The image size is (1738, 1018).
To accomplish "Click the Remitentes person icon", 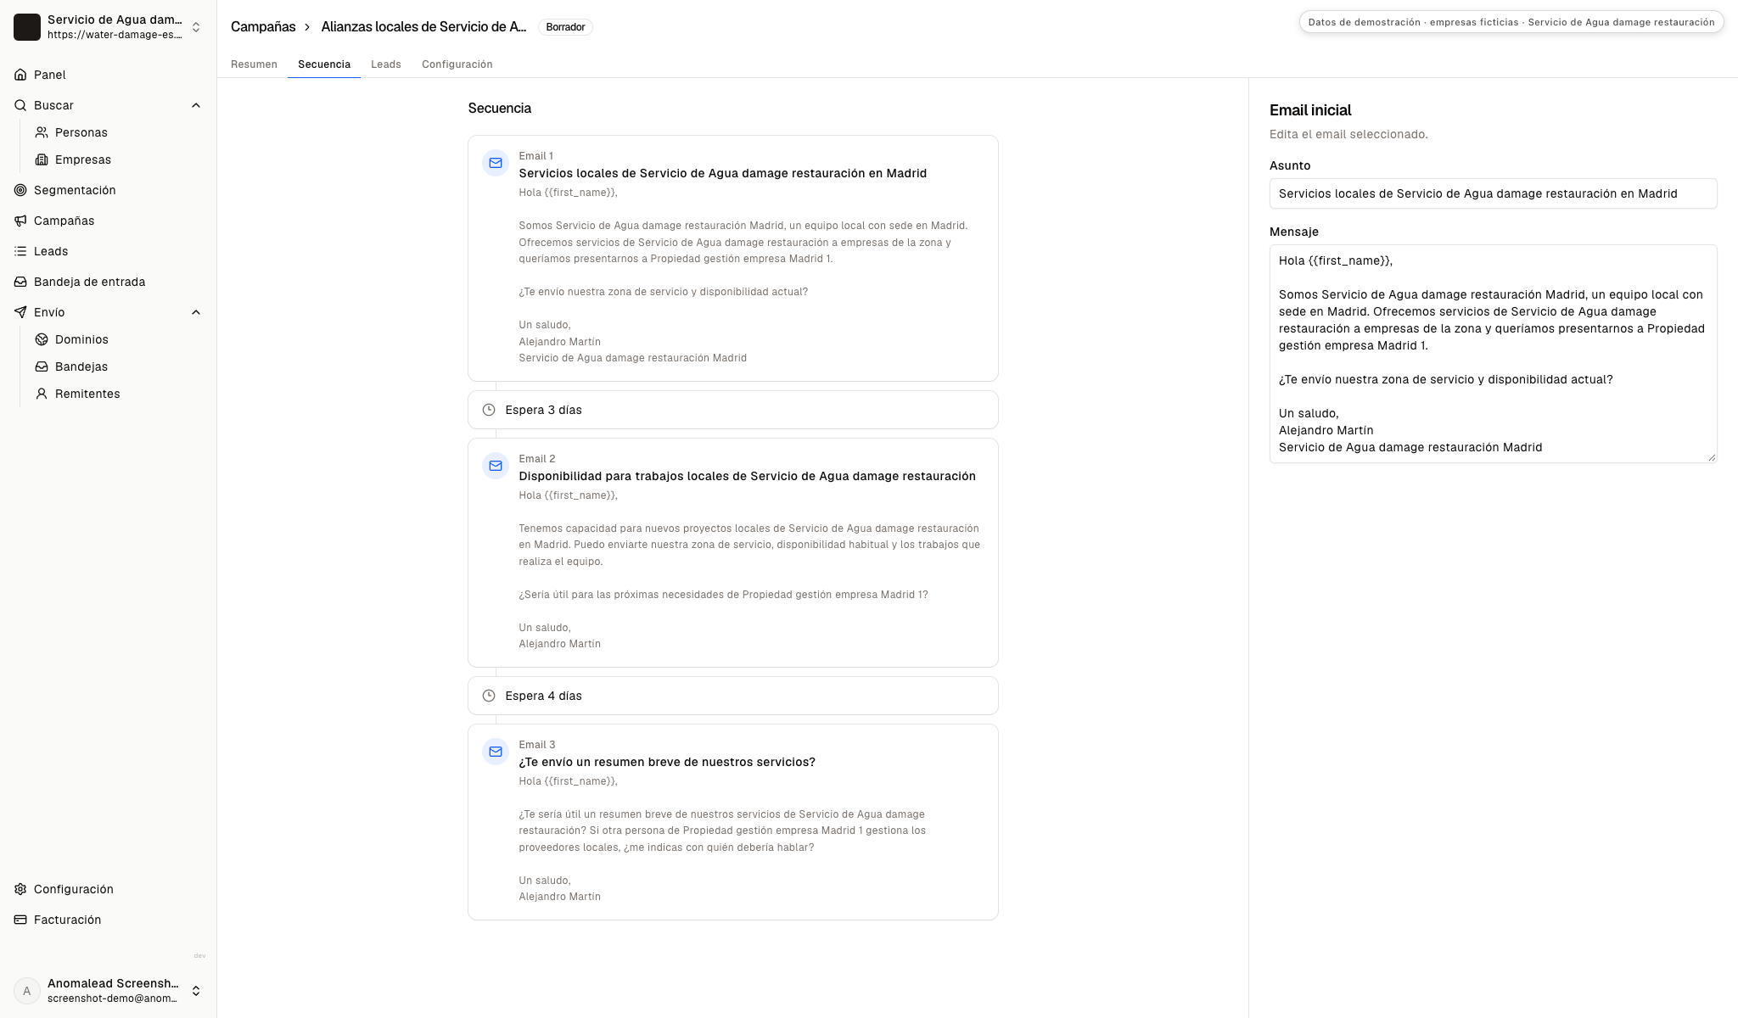I will (42, 394).
